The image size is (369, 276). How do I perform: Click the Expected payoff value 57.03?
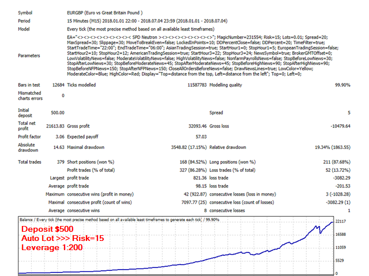201,137
